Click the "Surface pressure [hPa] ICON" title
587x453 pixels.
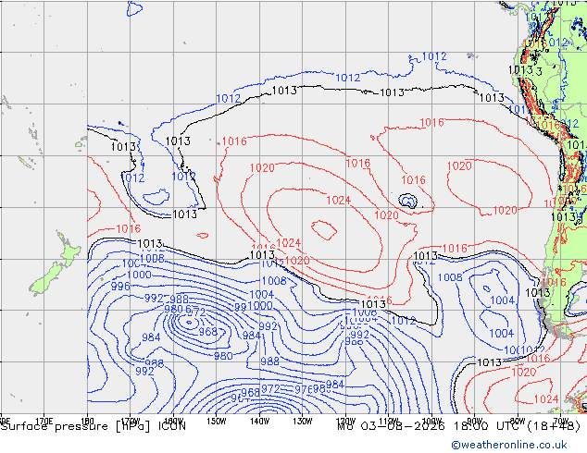94,426
